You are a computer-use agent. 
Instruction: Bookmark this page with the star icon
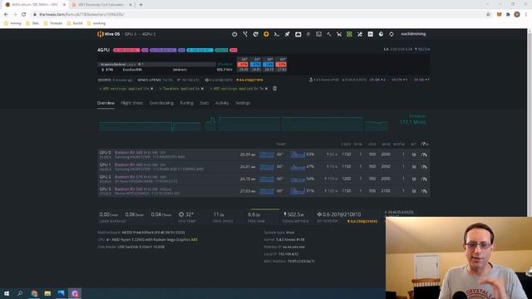point(488,15)
